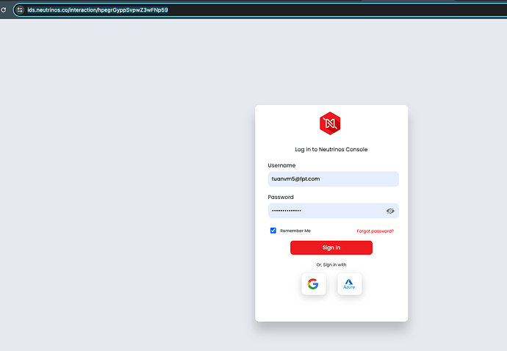Click the 'Log in to Neutrinos Console' heading

(x=331, y=149)
